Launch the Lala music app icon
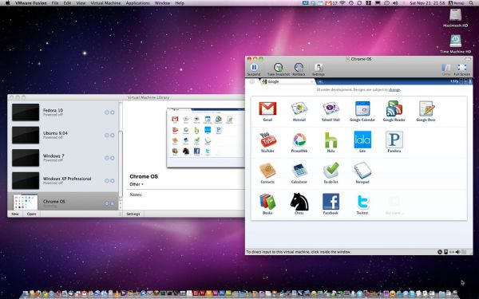The height and width of the screenshot is (299, 479). coord(362,142)
